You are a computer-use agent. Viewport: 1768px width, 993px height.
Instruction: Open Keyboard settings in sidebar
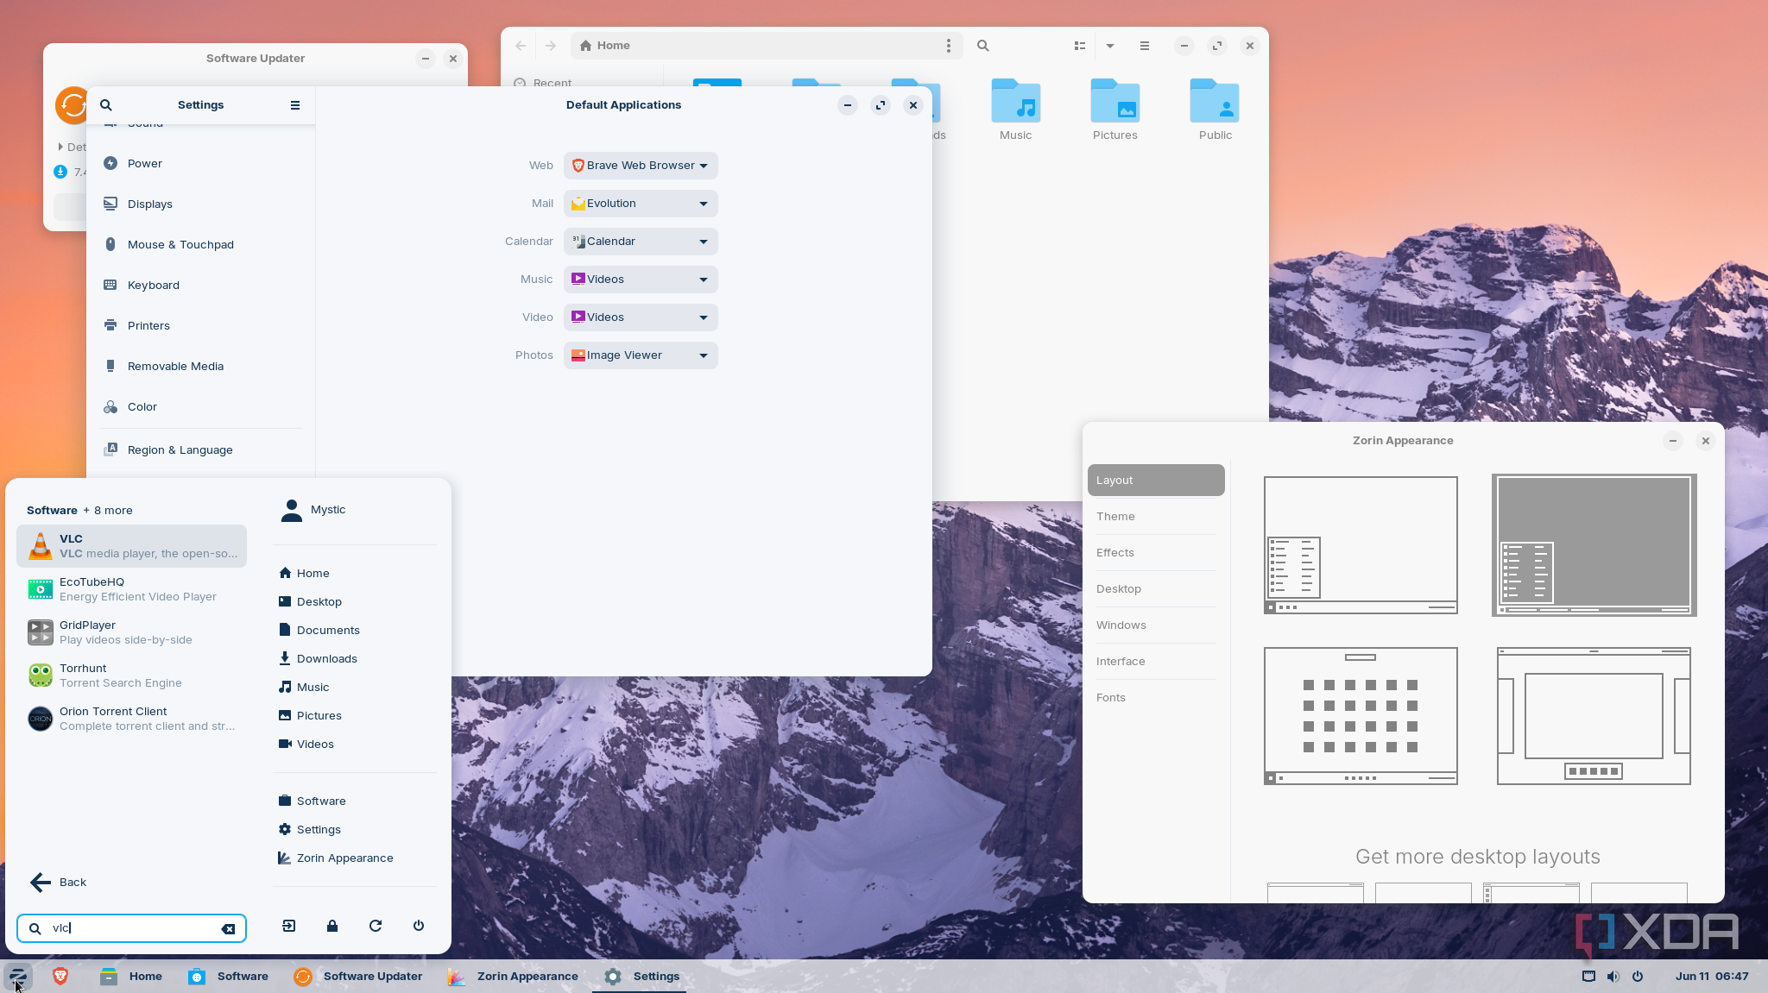[200, 286]
